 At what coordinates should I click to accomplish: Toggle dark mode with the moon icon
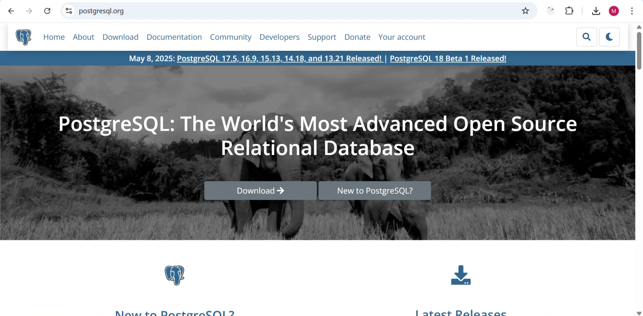(609, 37)
